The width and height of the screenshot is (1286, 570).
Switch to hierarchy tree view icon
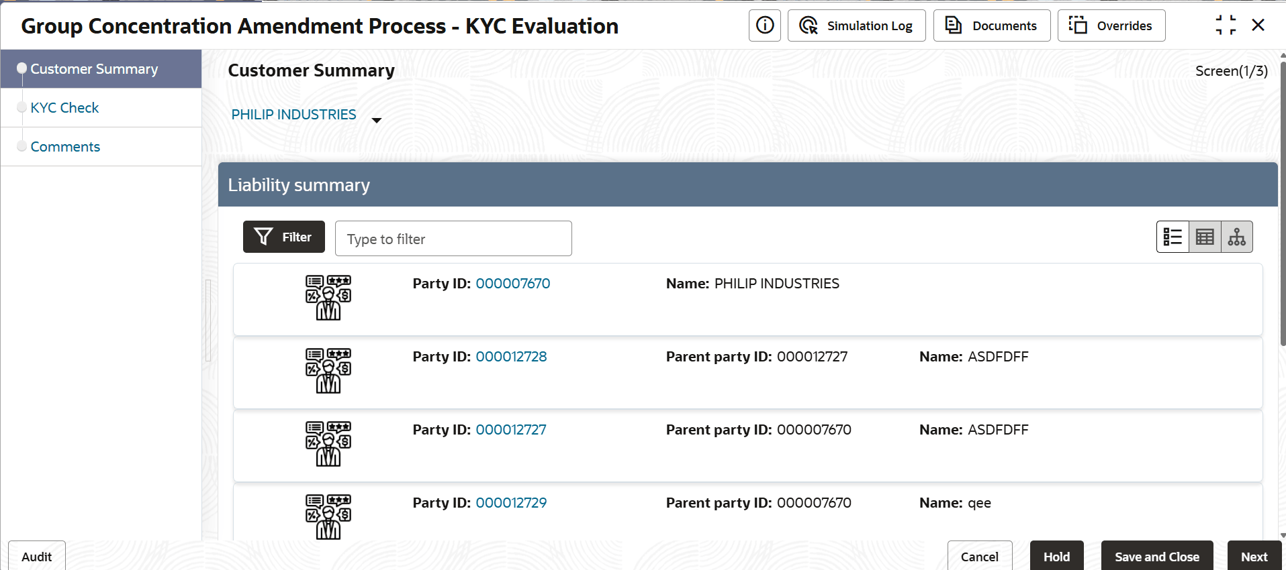1237,237
